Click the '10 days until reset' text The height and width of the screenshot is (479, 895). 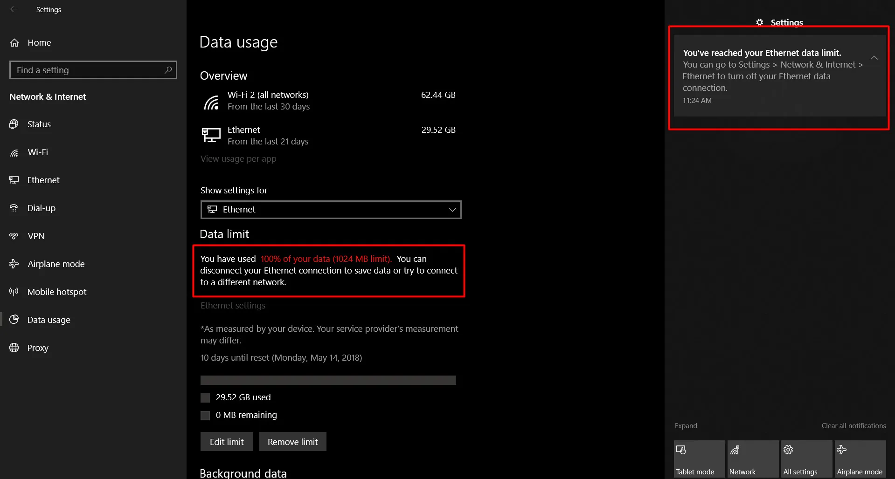tap(281, 358)
